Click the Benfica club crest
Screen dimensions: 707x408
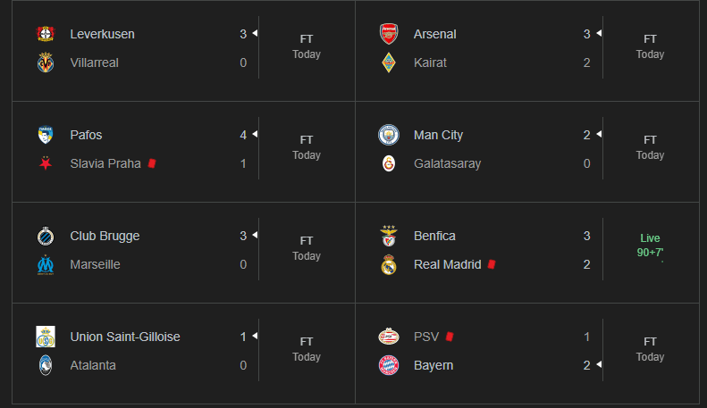pos(389,236)
